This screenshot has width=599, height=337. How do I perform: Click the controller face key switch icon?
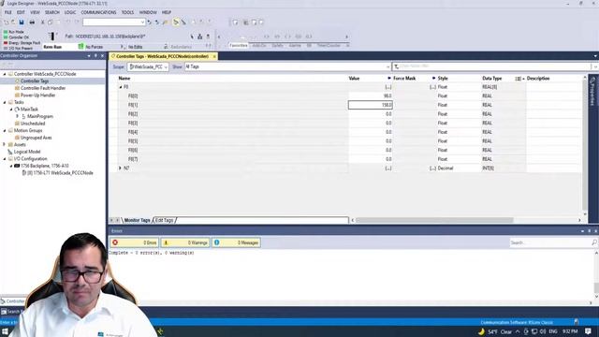click(52, 37)
